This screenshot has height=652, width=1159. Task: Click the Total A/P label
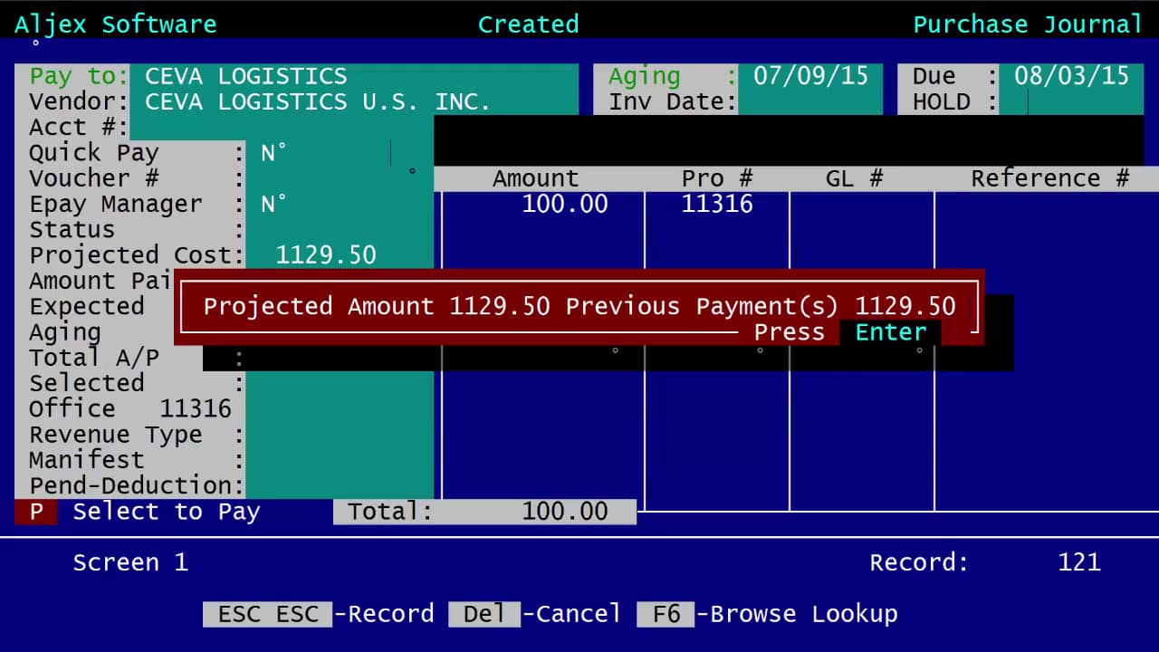[x=94, y=358]
